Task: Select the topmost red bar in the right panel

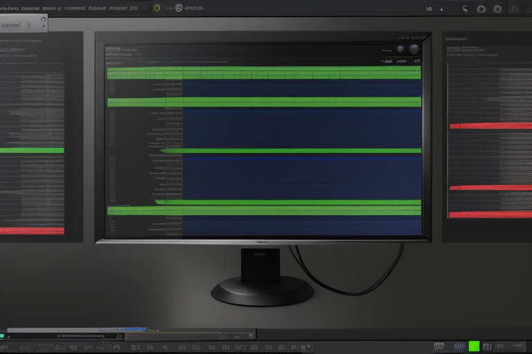Action: tap(489, 126)
